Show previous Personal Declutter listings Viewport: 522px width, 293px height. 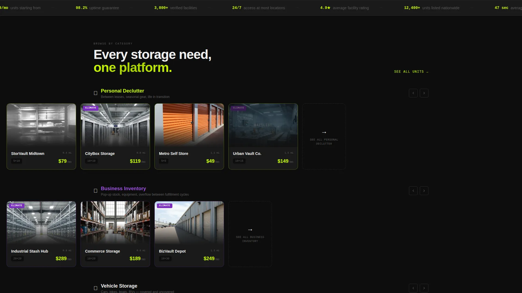point(413,93)
